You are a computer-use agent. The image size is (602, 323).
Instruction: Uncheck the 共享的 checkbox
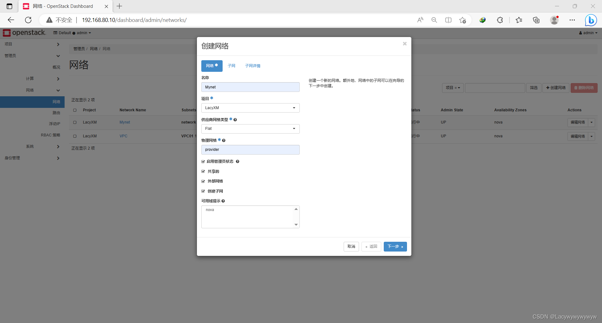pos(203,171)
